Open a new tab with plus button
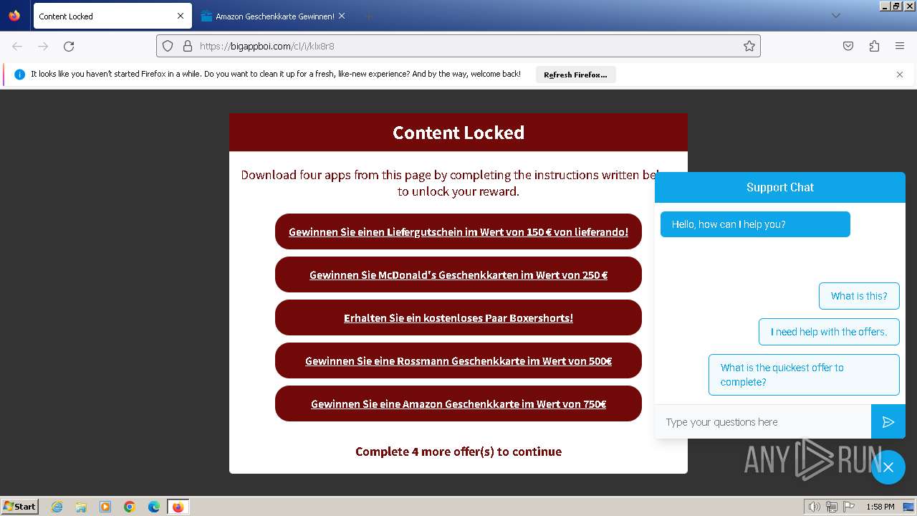This screenshot has height=516, width=917. (368, 16)
